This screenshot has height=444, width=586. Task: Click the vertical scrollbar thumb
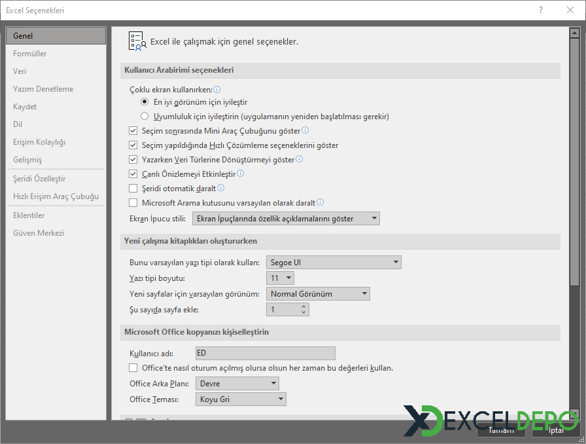pos(574,162)
